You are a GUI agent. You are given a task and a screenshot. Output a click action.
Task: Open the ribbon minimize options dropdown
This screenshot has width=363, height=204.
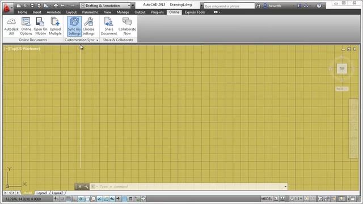click(220, 12)
